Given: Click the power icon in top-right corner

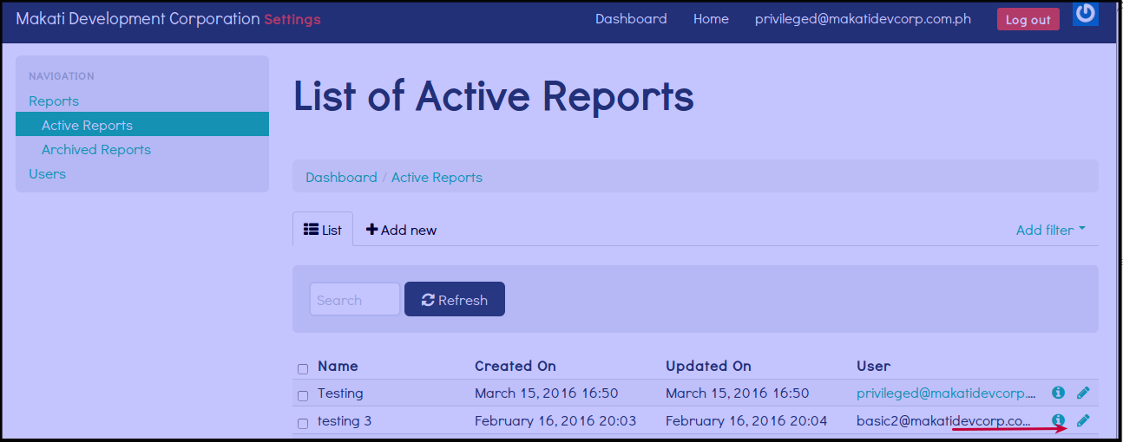Looking at the screenshot, I should (x=1085, y=13).
